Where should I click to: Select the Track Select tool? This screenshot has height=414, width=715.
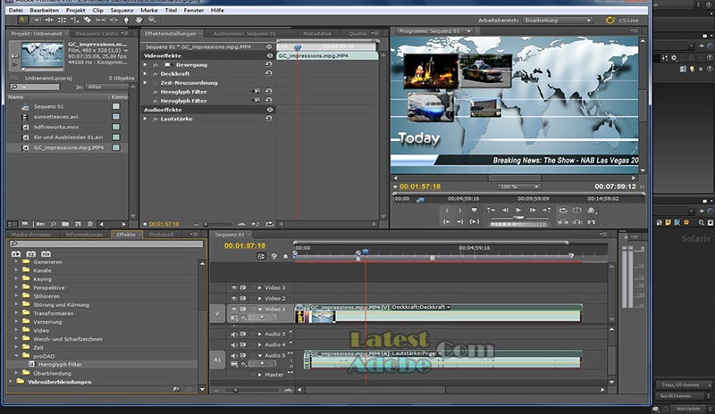(36, 20)
